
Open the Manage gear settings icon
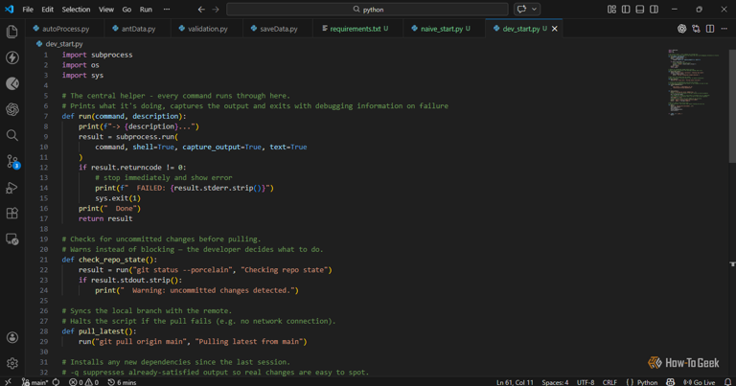[12, 364]
